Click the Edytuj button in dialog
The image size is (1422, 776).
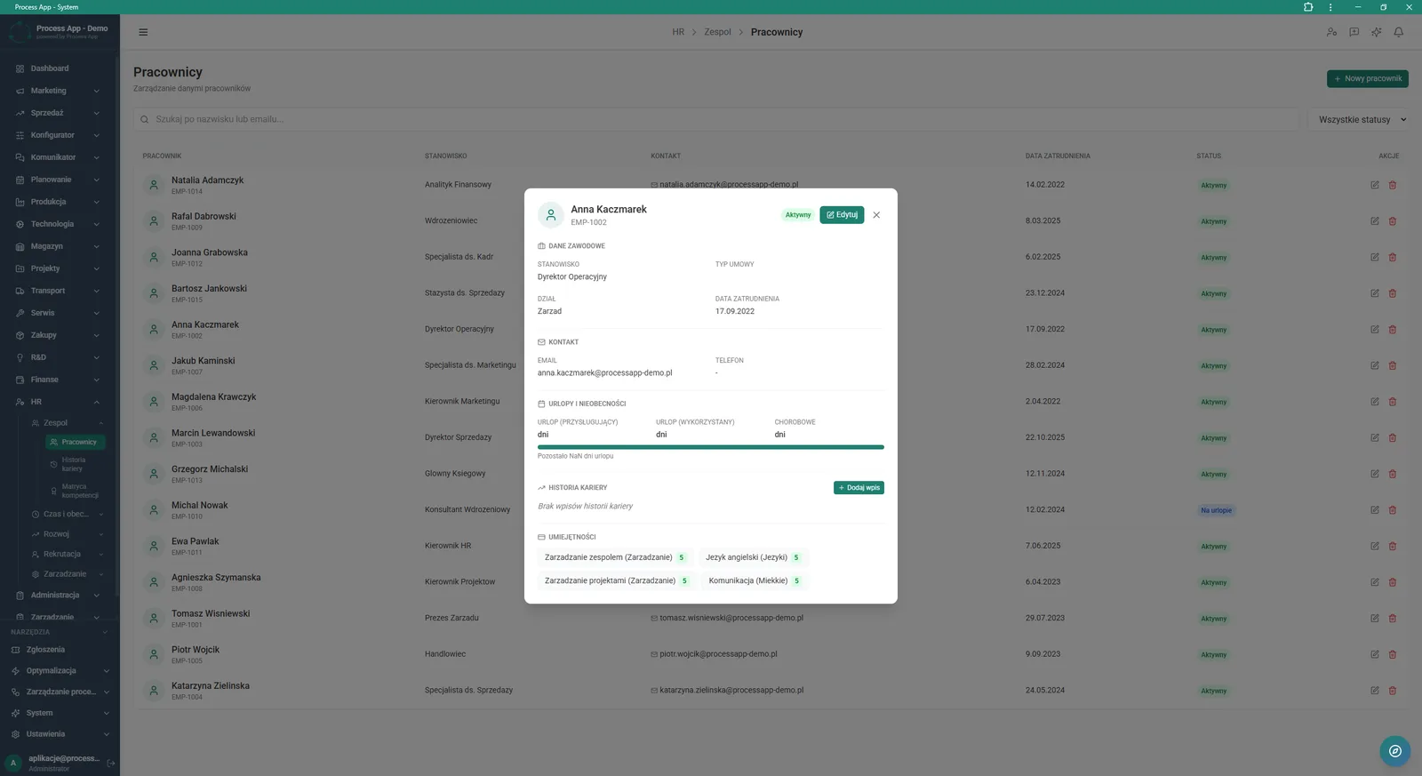click(842, 215)
